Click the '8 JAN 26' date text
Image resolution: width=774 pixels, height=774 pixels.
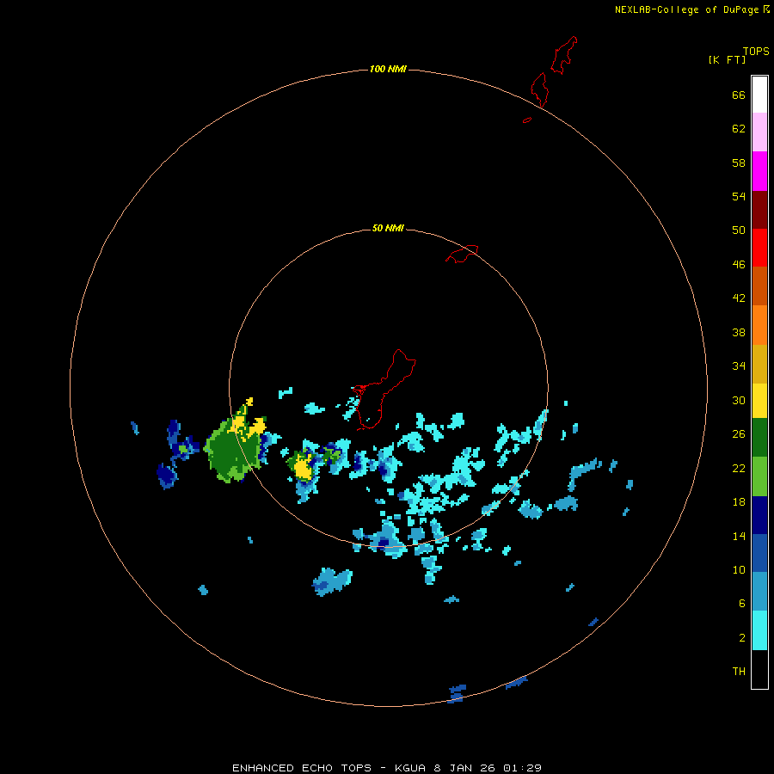pos(464,768)
